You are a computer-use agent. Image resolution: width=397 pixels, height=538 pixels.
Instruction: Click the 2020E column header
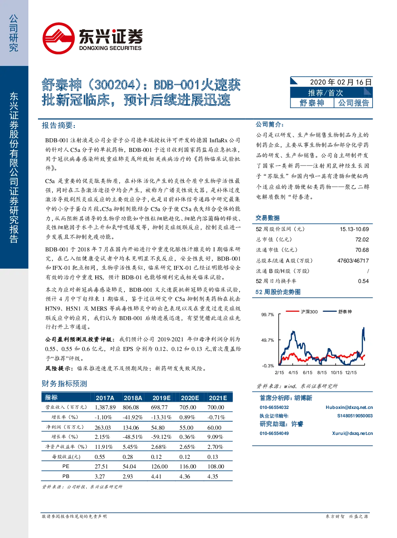tap(190, 398)
